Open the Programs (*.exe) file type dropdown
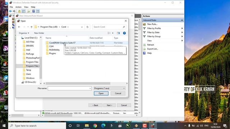This screenshot has width=230, height=129. coord(109,89)
